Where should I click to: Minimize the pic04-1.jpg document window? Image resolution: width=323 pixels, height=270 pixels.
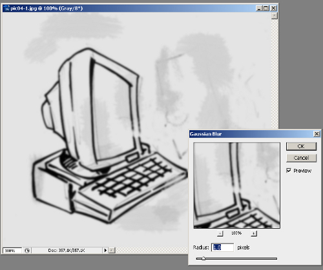(259, 8)
